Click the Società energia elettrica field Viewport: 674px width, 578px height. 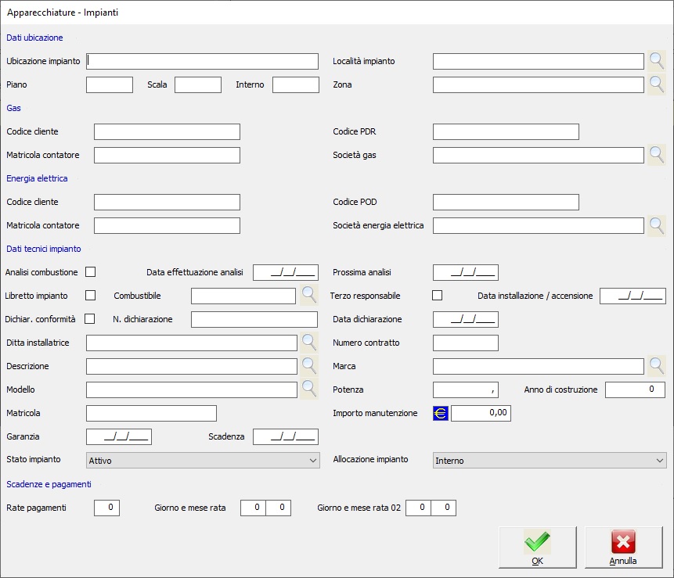(x=538, y=225)
